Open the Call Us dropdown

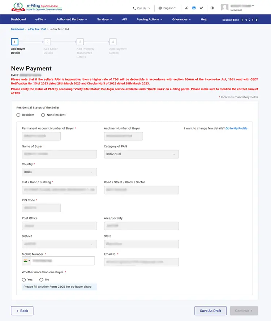(142, 8)
